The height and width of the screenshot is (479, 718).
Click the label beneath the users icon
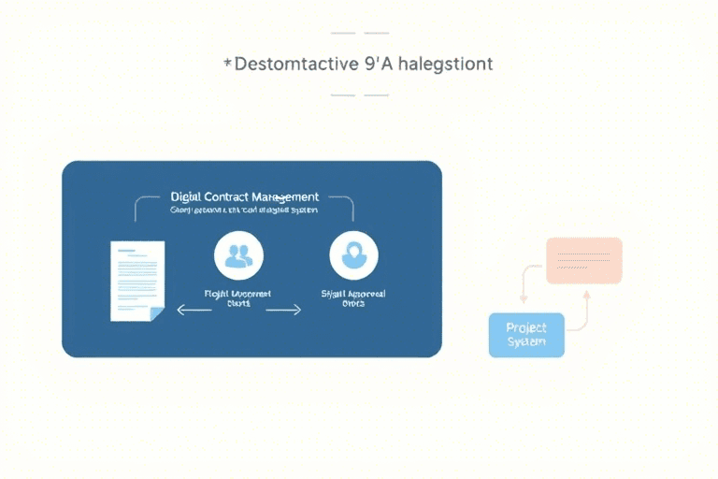point(238,298)
